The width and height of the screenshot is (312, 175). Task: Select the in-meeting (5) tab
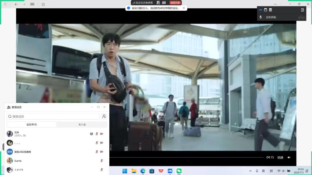coord(32,124)
